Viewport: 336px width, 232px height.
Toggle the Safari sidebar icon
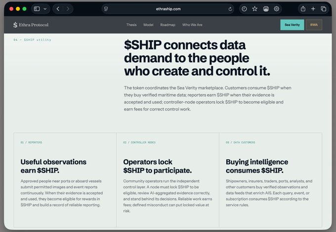point(37,9)
